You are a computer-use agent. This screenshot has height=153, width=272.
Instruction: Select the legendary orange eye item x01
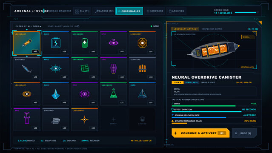pyautogui.click(x=27, y=94)
